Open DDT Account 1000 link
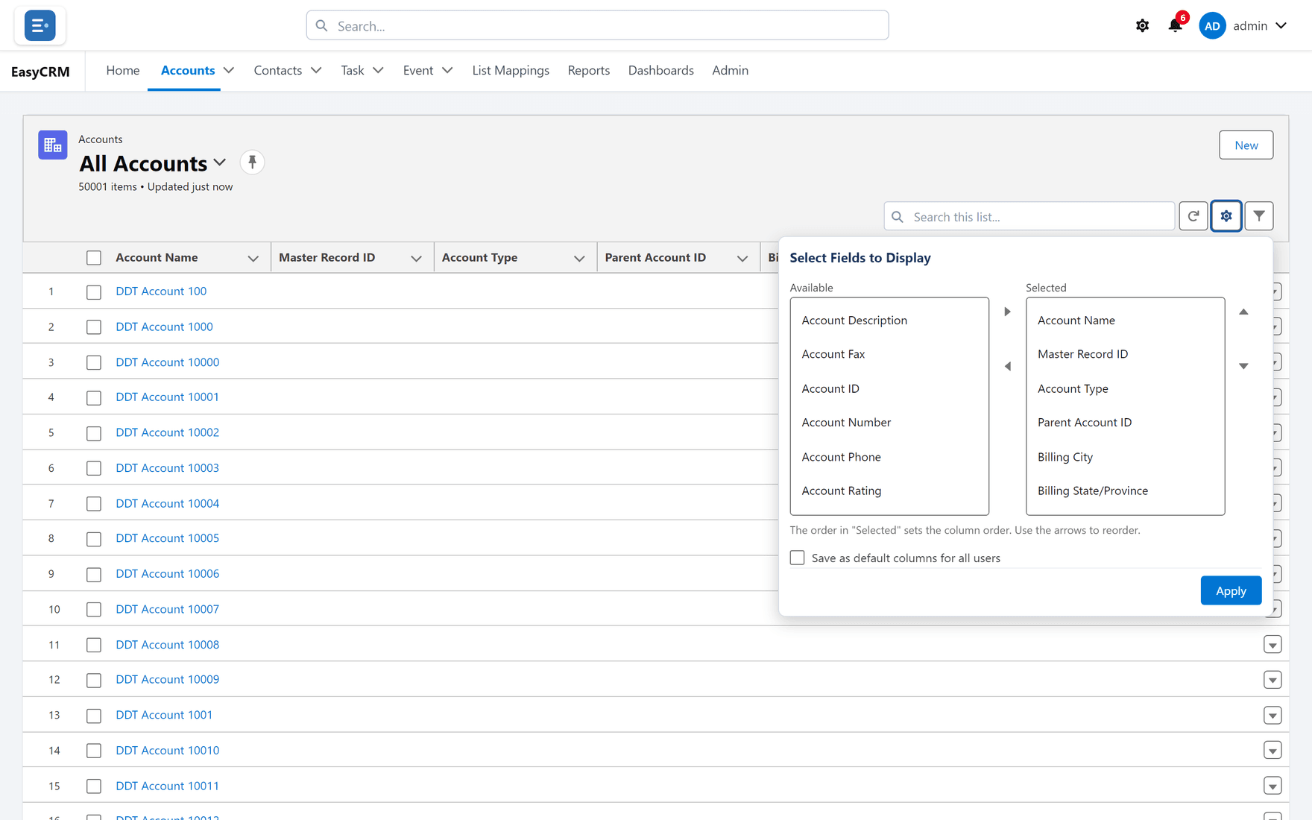The width and height of the screenshot is (1312, 820). [164, 327]
